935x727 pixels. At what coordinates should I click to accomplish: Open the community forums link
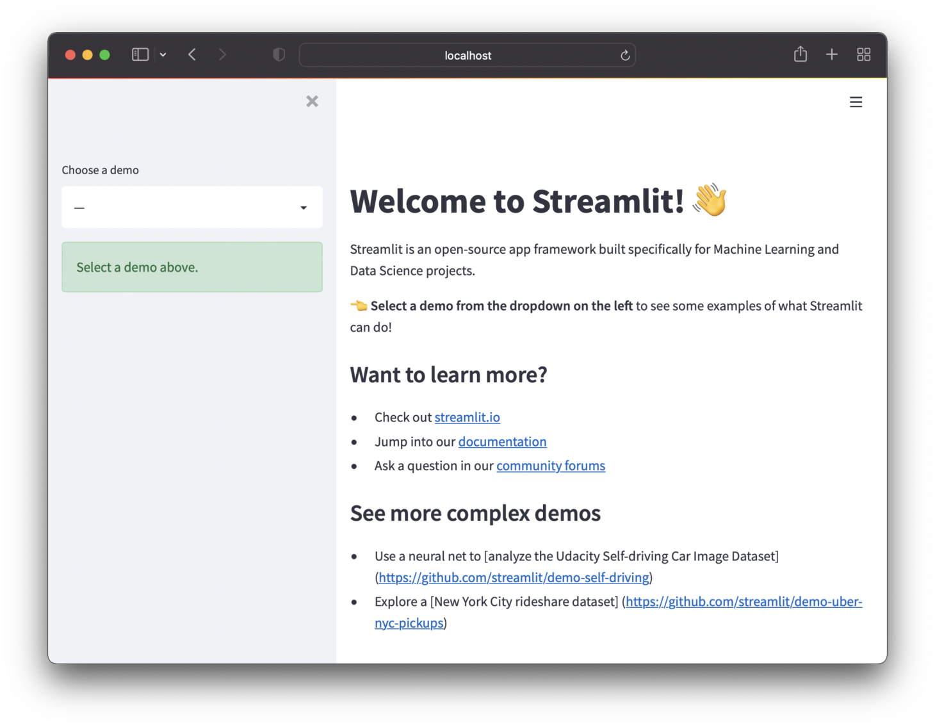coord(550,466)
